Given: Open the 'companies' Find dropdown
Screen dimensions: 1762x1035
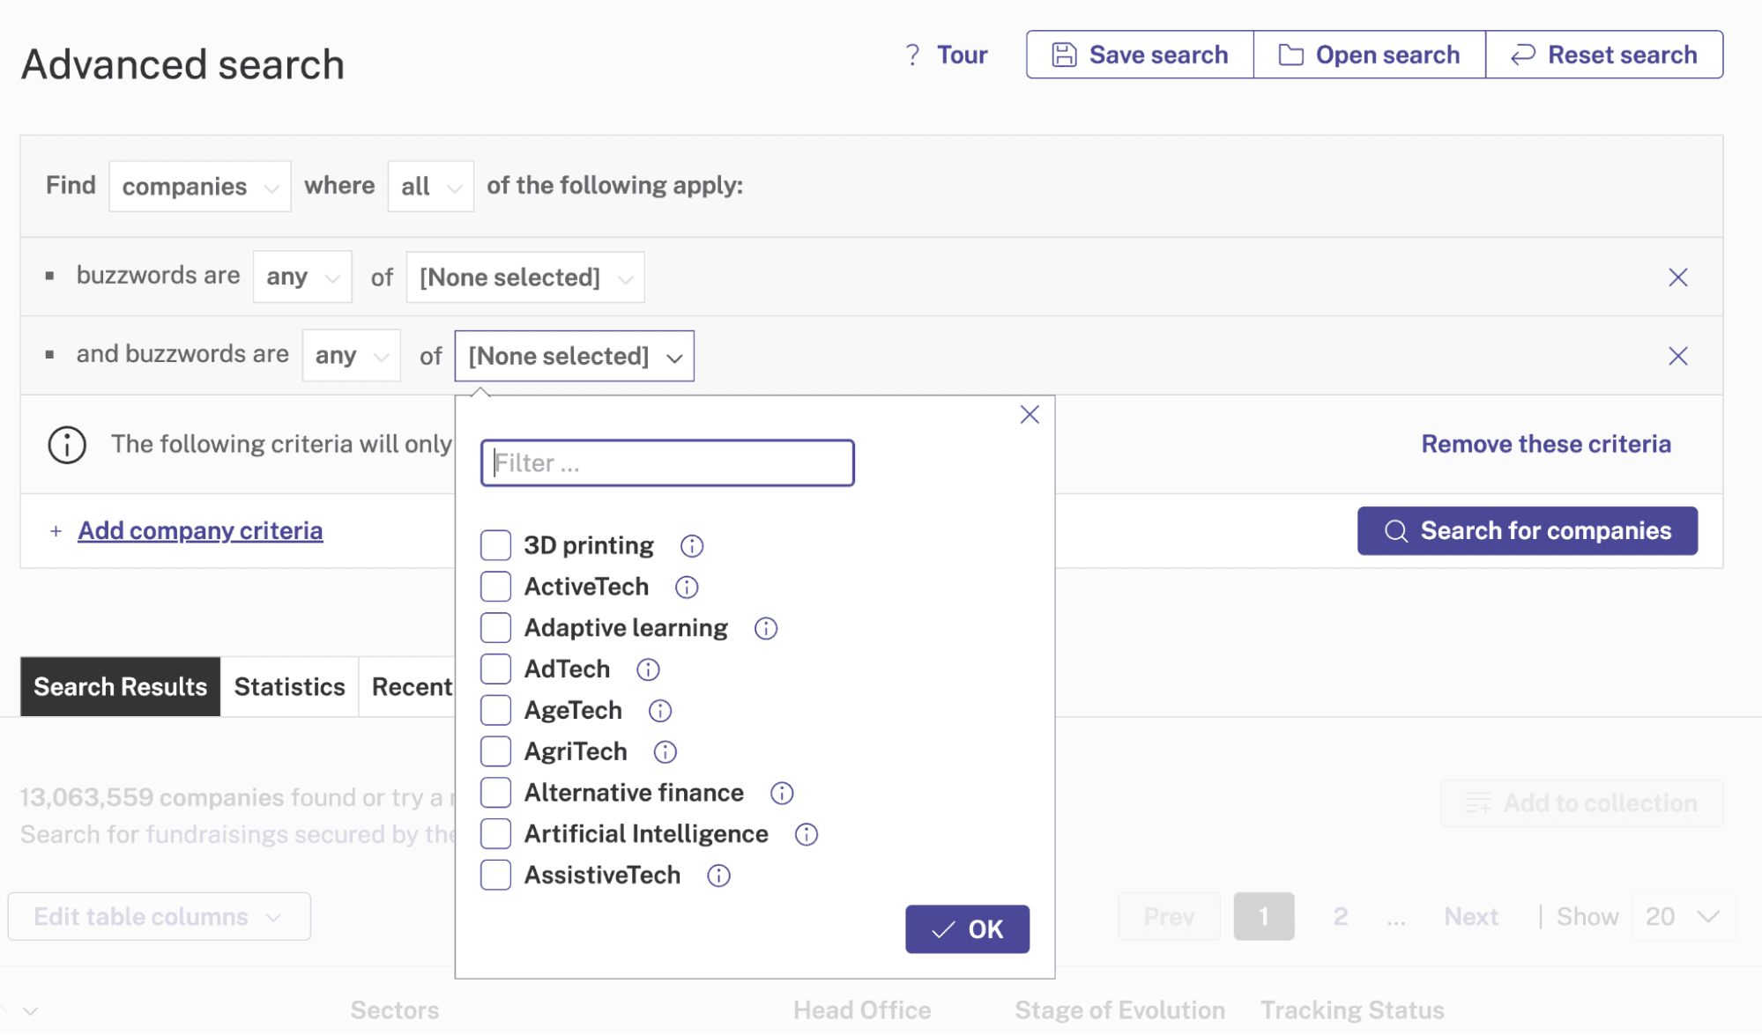Looking at the screenshot, I should coord(200,186).
